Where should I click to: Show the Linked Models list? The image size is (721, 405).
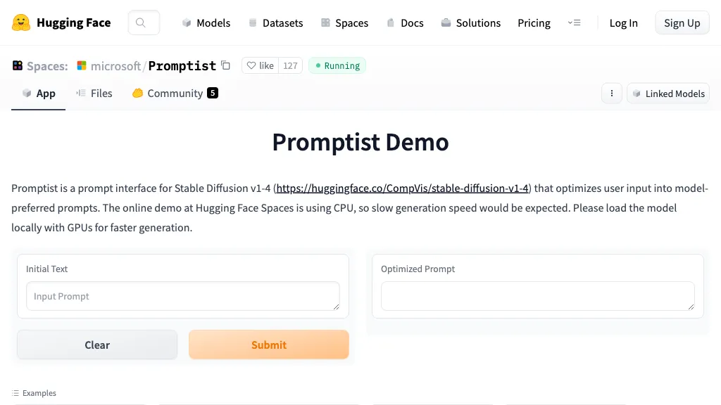(x=667, y=94)
